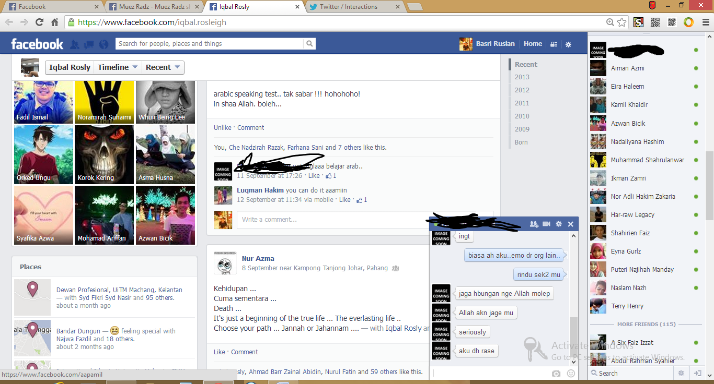
Task: Open Luqman Hakim's profile
Action: click(x=260, y=190)
